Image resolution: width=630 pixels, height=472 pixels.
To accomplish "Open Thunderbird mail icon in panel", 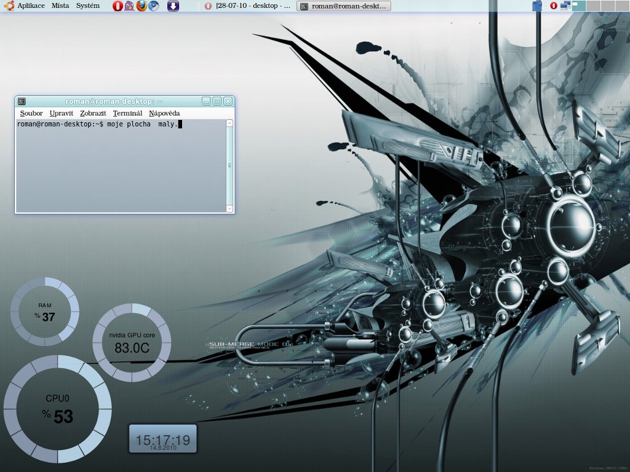I will 154,6.
